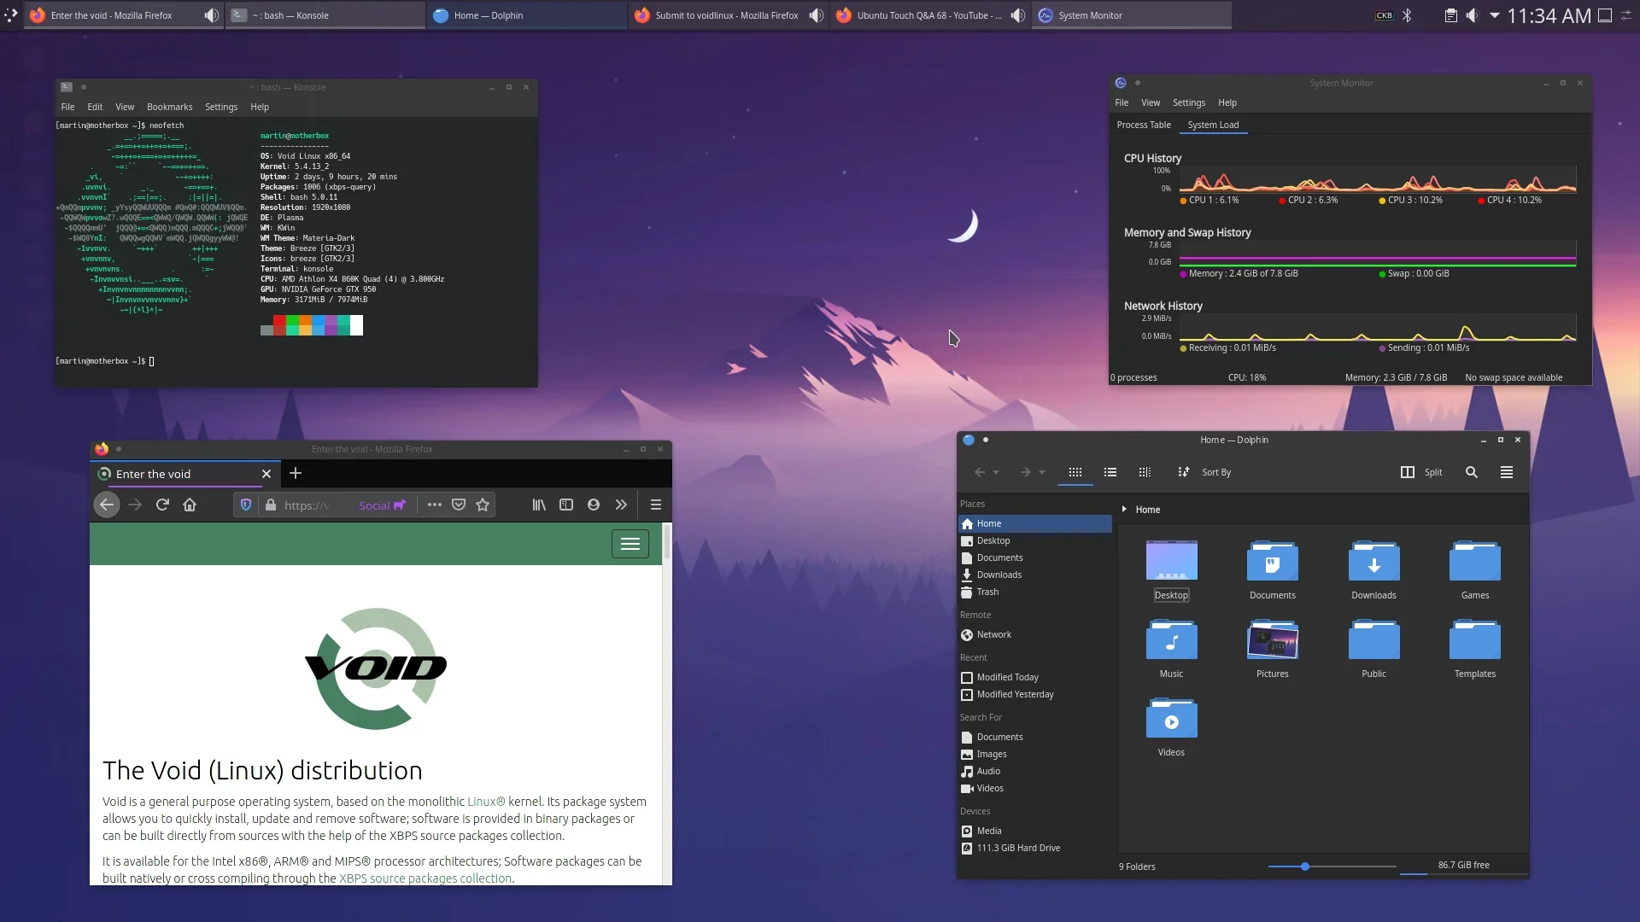Go forward in Firefox
The height and width of the screenshot is (922, 1640).
[135, 505]
